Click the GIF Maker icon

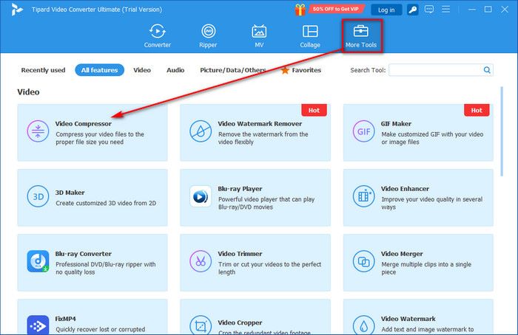coord(364,131)
